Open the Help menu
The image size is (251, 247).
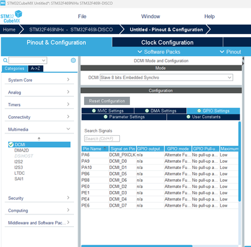pyautogui.click(x=210, y=16)
